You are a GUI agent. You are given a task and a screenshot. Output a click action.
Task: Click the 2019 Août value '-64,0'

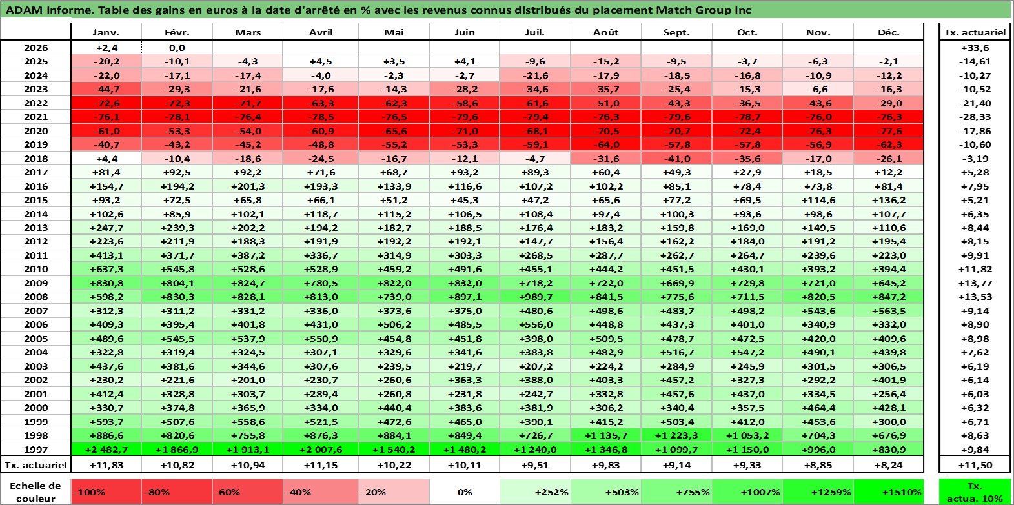(606, 144)
